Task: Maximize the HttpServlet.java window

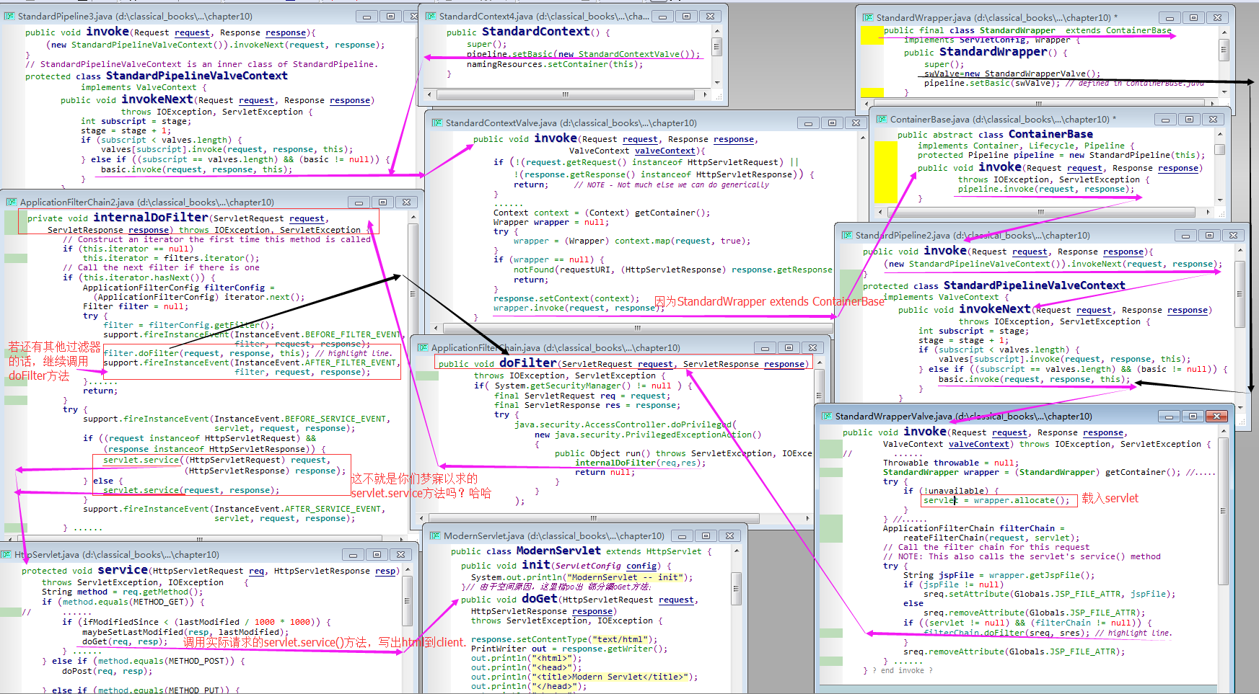Action: 377,554
